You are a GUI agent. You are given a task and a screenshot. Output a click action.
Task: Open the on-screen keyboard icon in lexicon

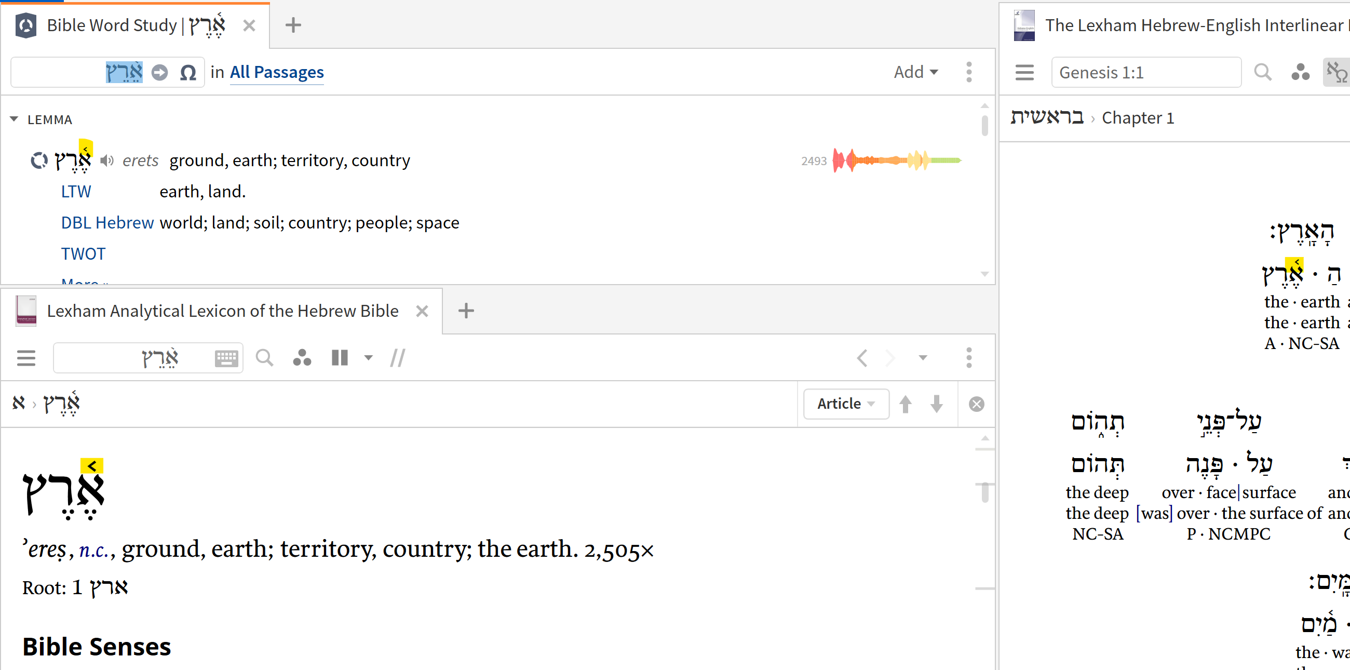[226, 358]
